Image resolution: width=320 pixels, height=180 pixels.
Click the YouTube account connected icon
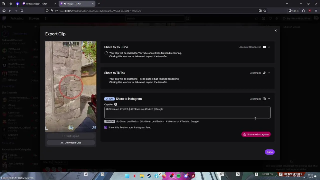264,47
